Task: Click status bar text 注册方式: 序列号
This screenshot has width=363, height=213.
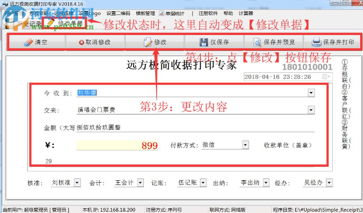Action: [x=164, y=210]
